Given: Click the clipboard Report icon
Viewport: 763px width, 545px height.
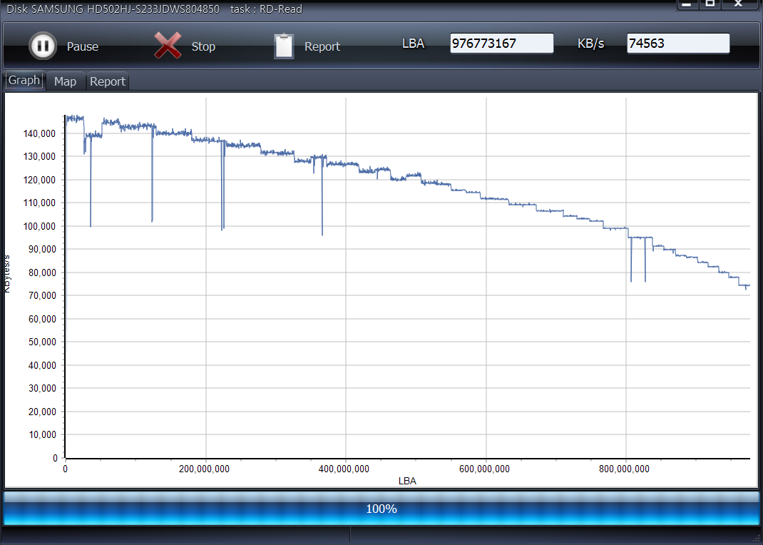Looking at the screenshot, I should tap(284, 46).
